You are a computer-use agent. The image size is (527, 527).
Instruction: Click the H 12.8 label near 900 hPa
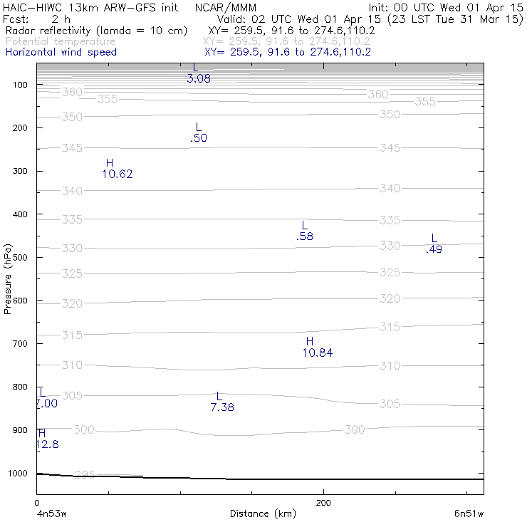pos(48,439)
